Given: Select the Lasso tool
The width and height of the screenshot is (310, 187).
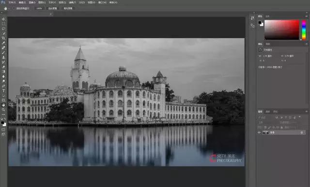Looking at the screenshot, I should (x=3, y=29).
